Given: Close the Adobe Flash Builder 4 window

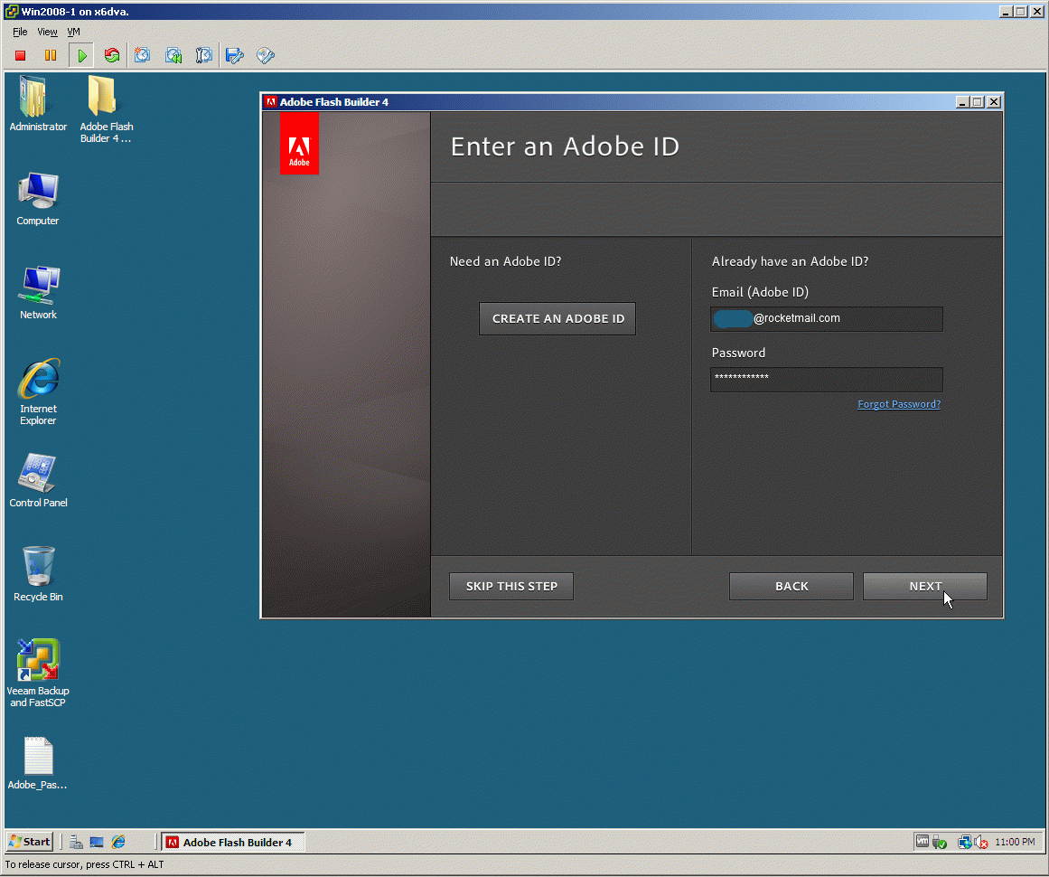Looking at the screenshot, I should pyautogui.click(x=994, y=102).
